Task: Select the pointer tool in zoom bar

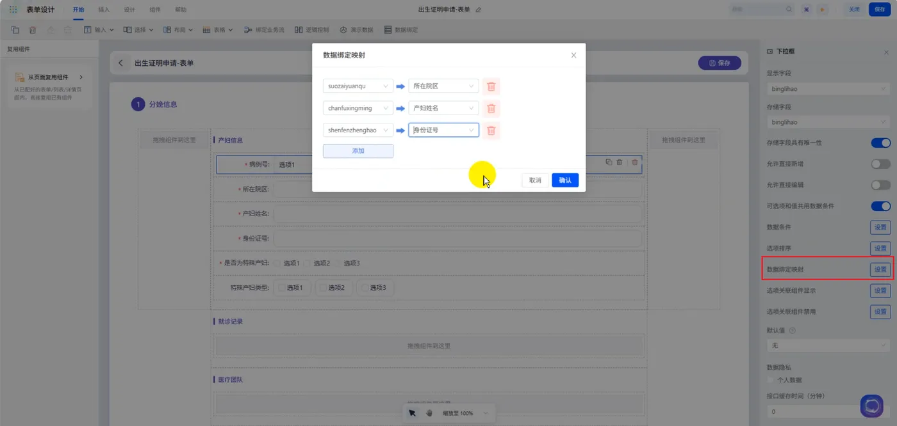Action: tap(413, 413)
